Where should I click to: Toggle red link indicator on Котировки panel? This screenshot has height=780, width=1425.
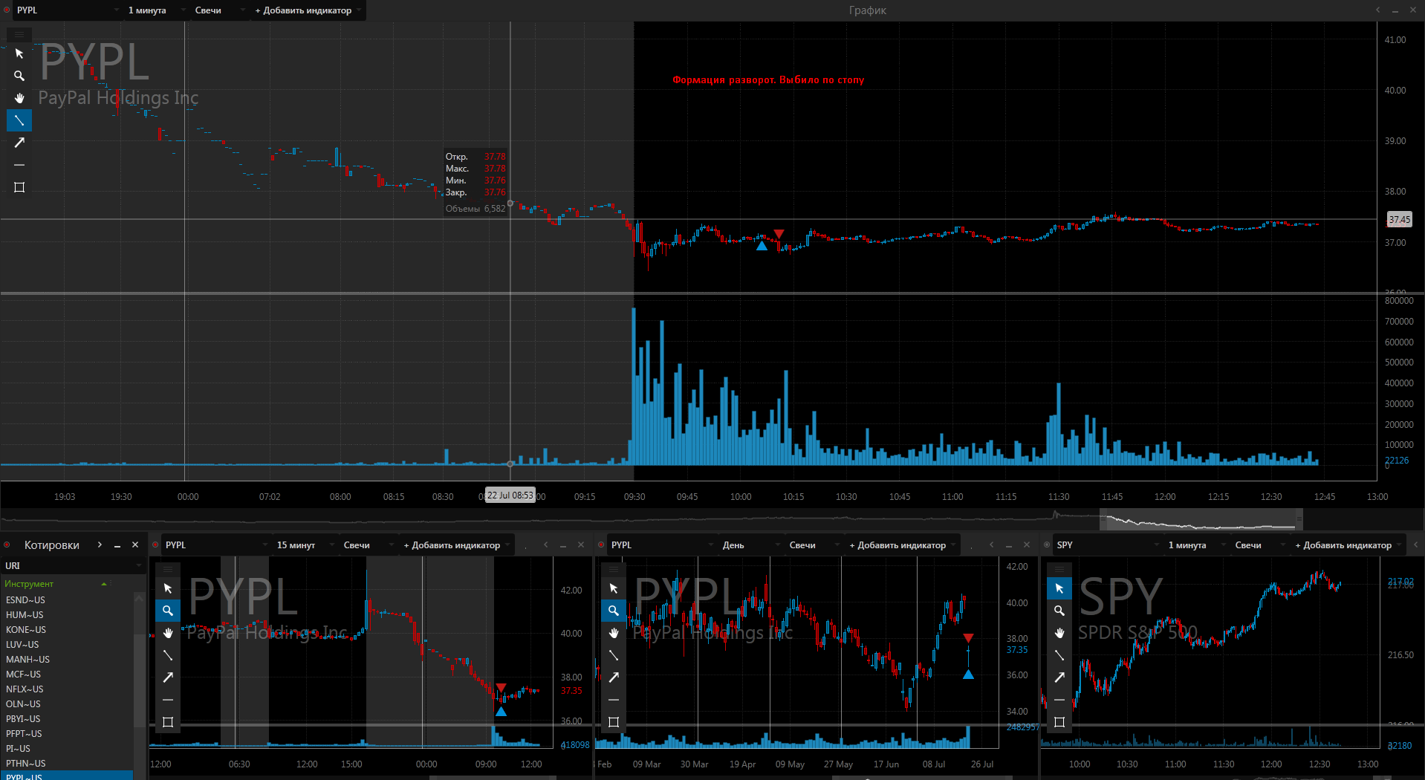click(7, 545)
